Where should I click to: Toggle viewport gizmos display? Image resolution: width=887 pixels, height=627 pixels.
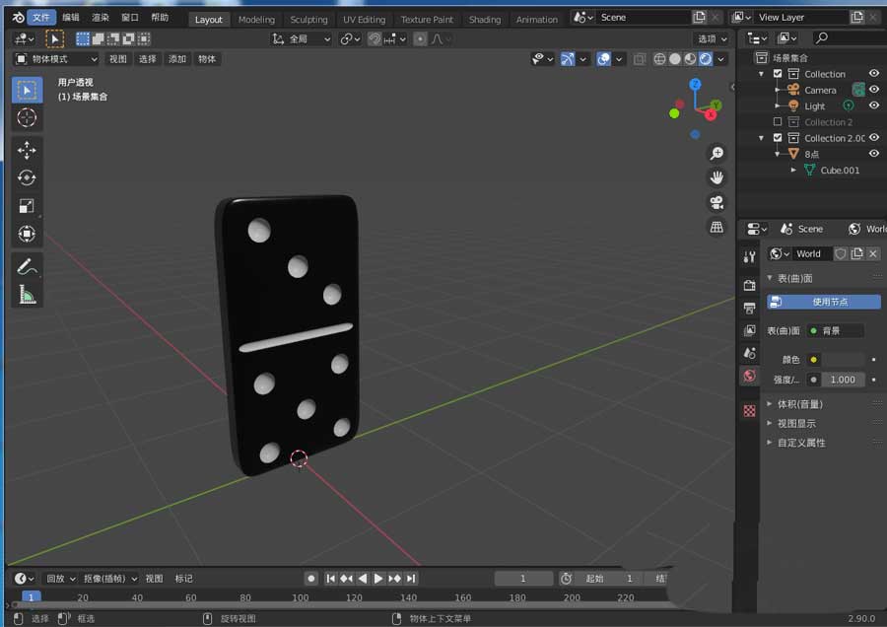[568, 59]
